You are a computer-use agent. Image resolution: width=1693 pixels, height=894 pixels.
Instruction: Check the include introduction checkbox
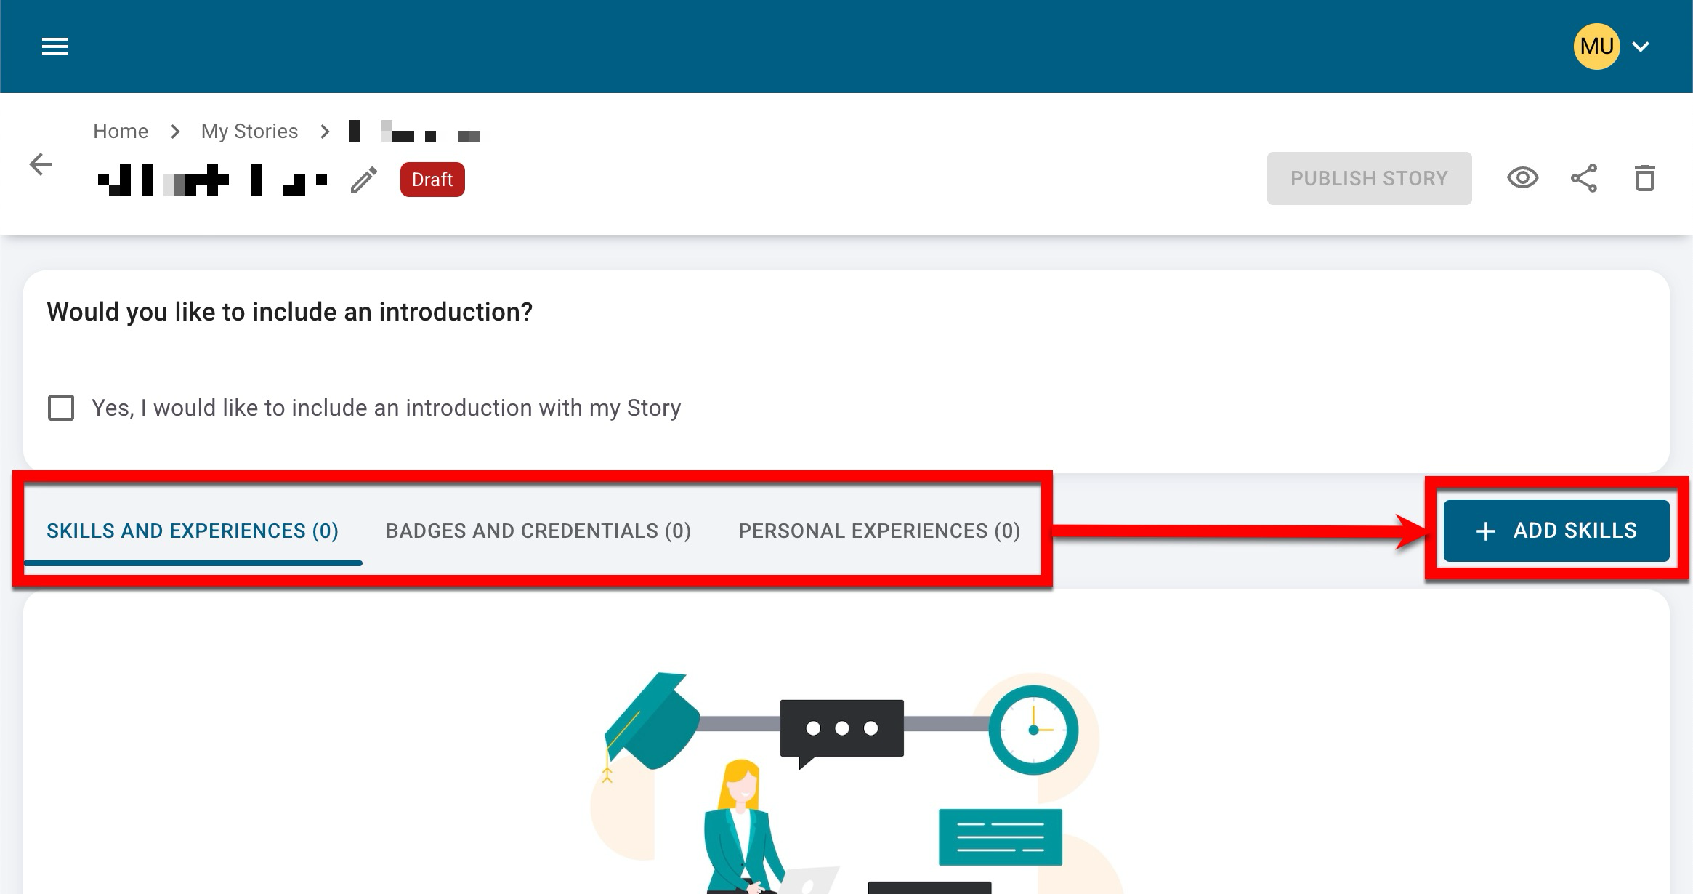(x=61, y=408)
